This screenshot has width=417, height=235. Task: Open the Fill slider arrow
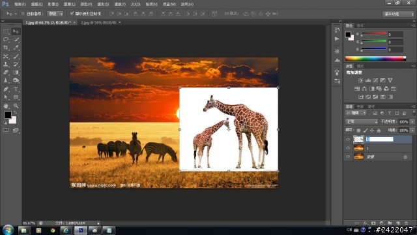pos(412,131)
